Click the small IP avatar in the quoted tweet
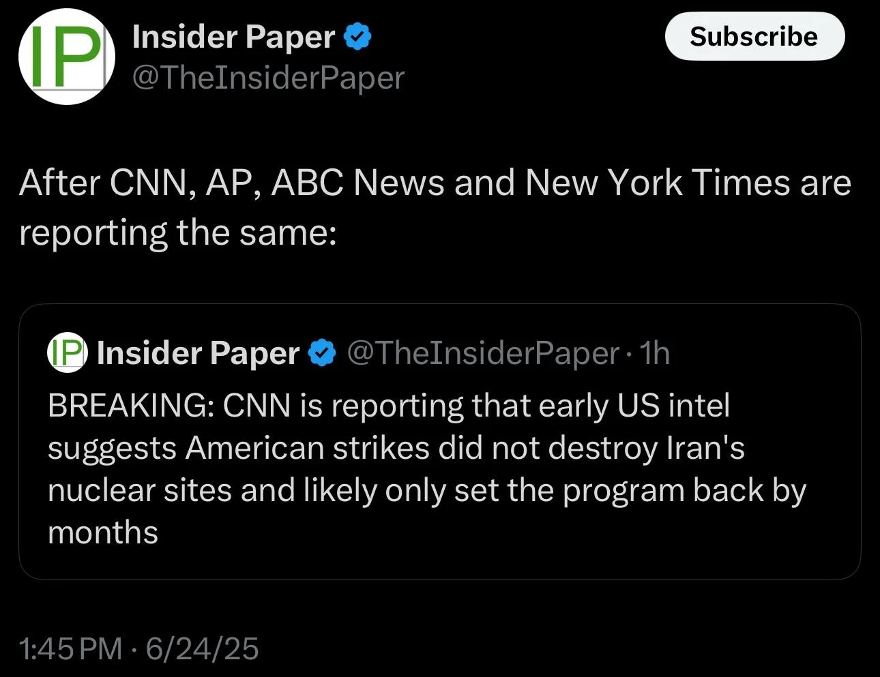The width and height of the screenshot is (880, 677). (x=67, y=352)
